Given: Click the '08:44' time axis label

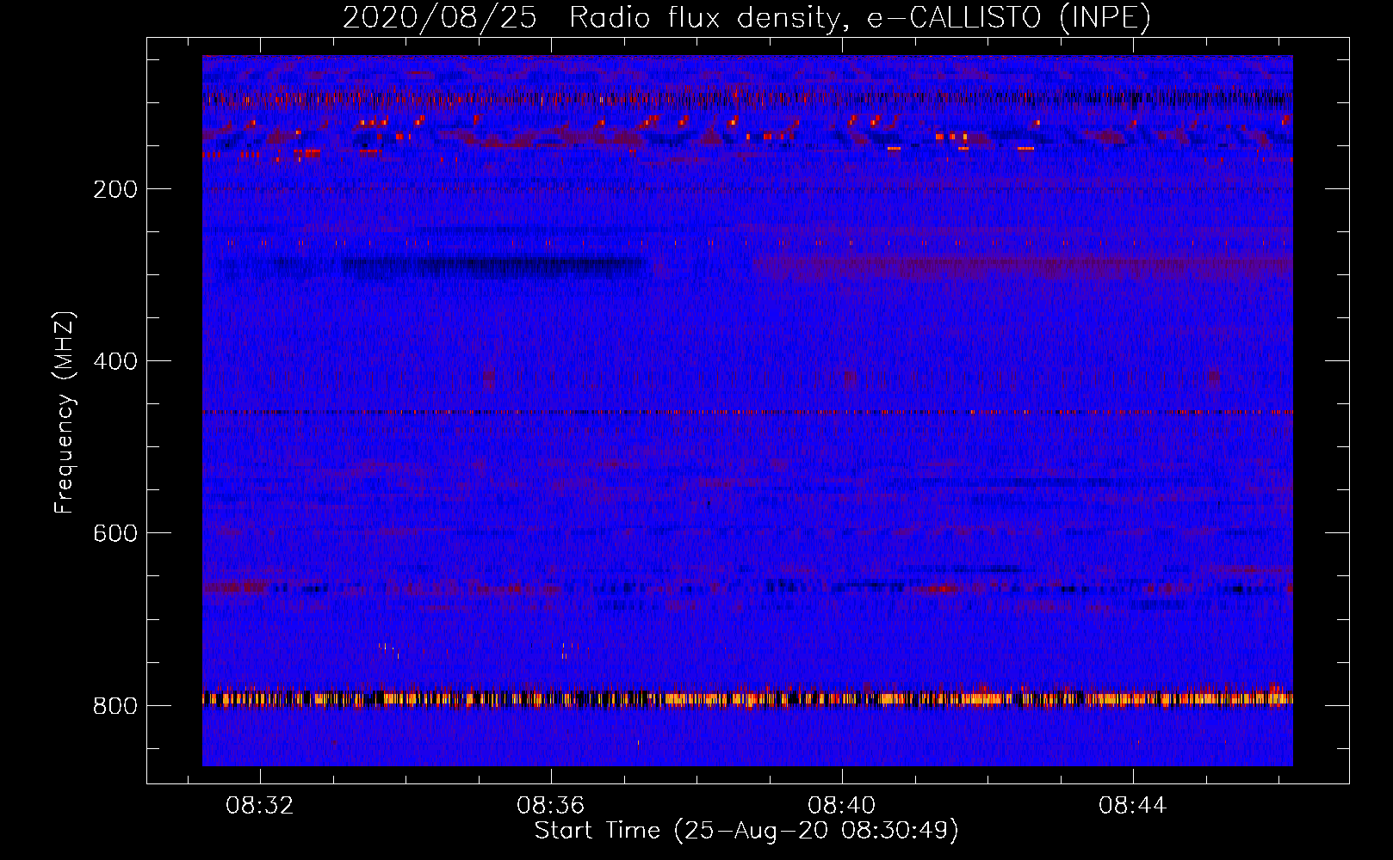Looking at the screenshot, I should (x=1133, y=806).
